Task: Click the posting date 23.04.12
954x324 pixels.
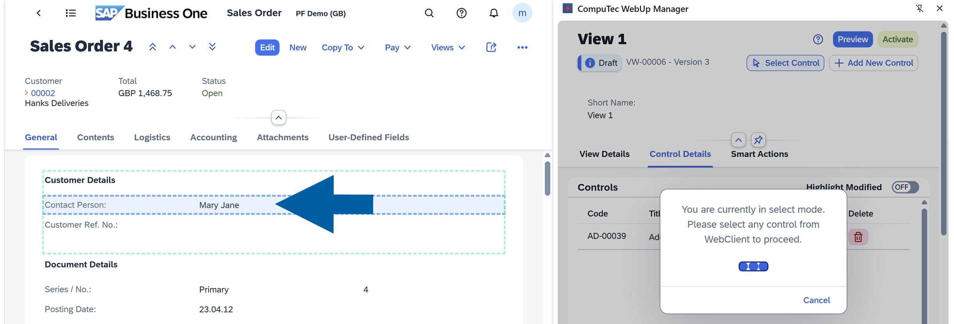Action: tap(216, 310)
